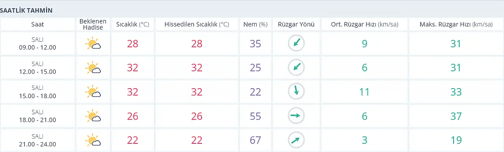Screen dimensions: 504x152
Task: Click wind direction arrow for 09.00 - 12.00
Action: pos(296,43)
